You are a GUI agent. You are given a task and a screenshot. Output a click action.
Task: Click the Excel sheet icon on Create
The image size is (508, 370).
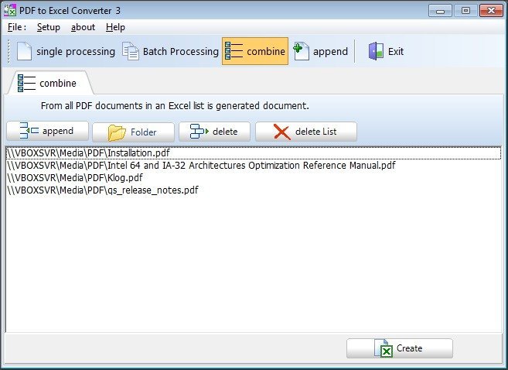point(384,348)
